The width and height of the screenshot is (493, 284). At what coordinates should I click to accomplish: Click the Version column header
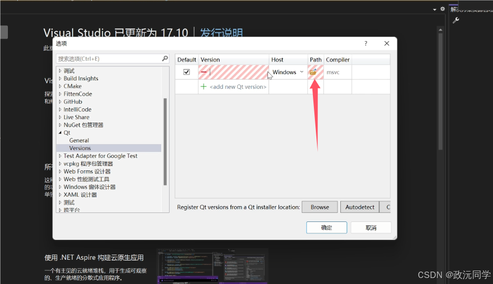click(x=234, y=60)
